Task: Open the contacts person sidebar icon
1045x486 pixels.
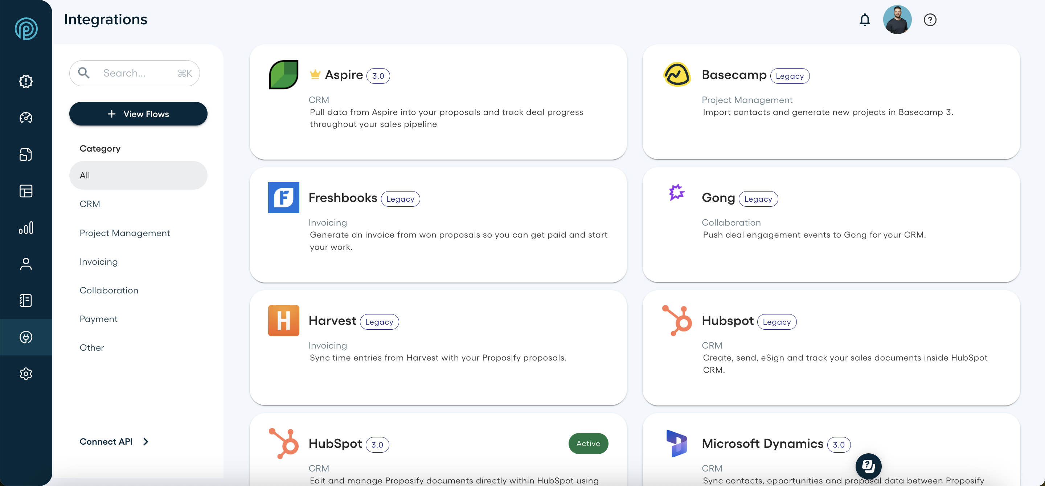Action: pos(26,264)
